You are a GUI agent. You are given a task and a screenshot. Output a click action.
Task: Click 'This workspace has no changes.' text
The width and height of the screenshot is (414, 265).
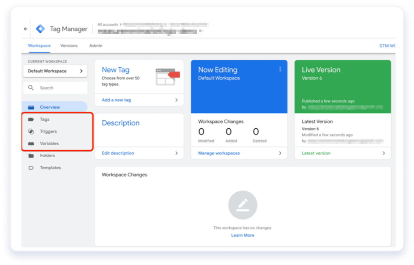(x=243, y=228)
